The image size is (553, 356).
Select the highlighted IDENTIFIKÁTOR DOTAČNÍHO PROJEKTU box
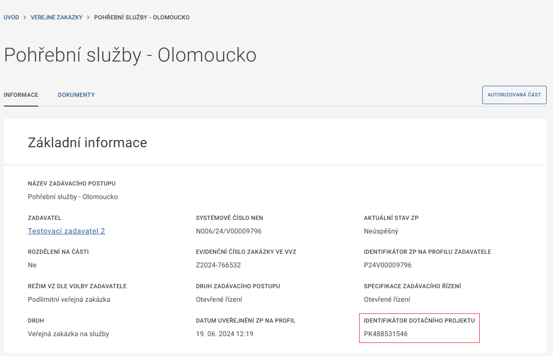pyautogui.click(x=419, y=328)
